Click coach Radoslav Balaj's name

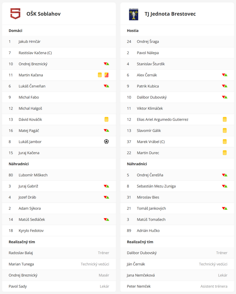[x=21, y=253]
